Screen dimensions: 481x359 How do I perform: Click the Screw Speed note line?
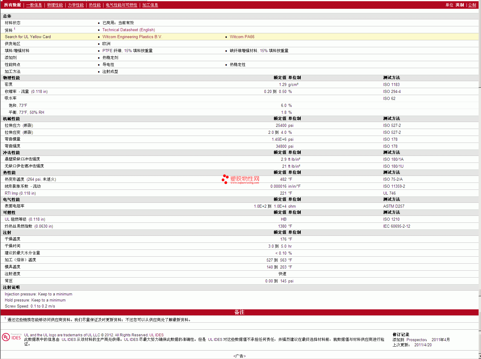tap(30, 306)
